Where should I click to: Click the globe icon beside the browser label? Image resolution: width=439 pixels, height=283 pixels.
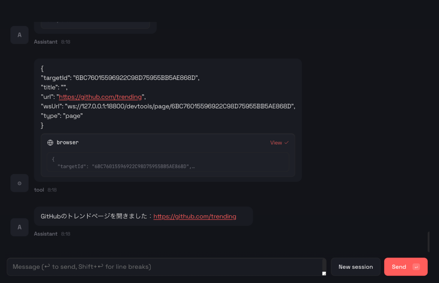pyautogui.click(x=51, y=142)
